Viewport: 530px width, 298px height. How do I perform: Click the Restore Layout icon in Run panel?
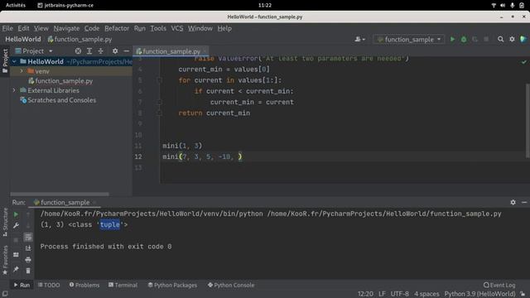(16, 255)
